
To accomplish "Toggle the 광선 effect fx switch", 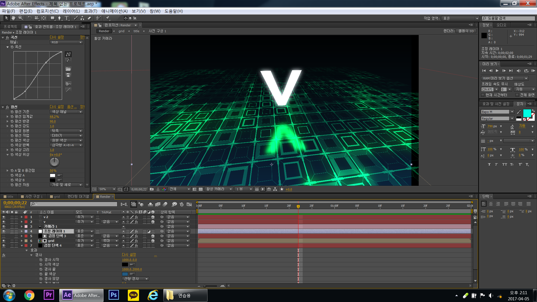I will click(7, 107).
